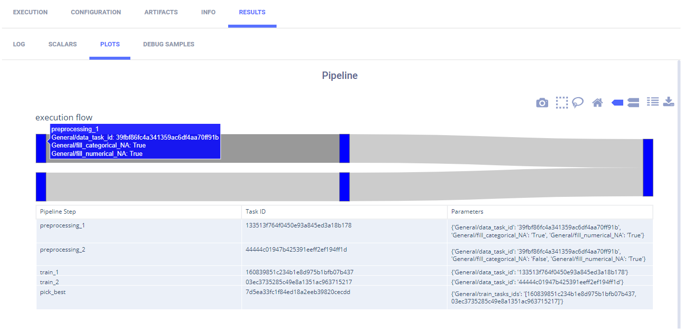Open the EXECUTION tab
This screenshot has width=682, height=332.
click(30, 12)
